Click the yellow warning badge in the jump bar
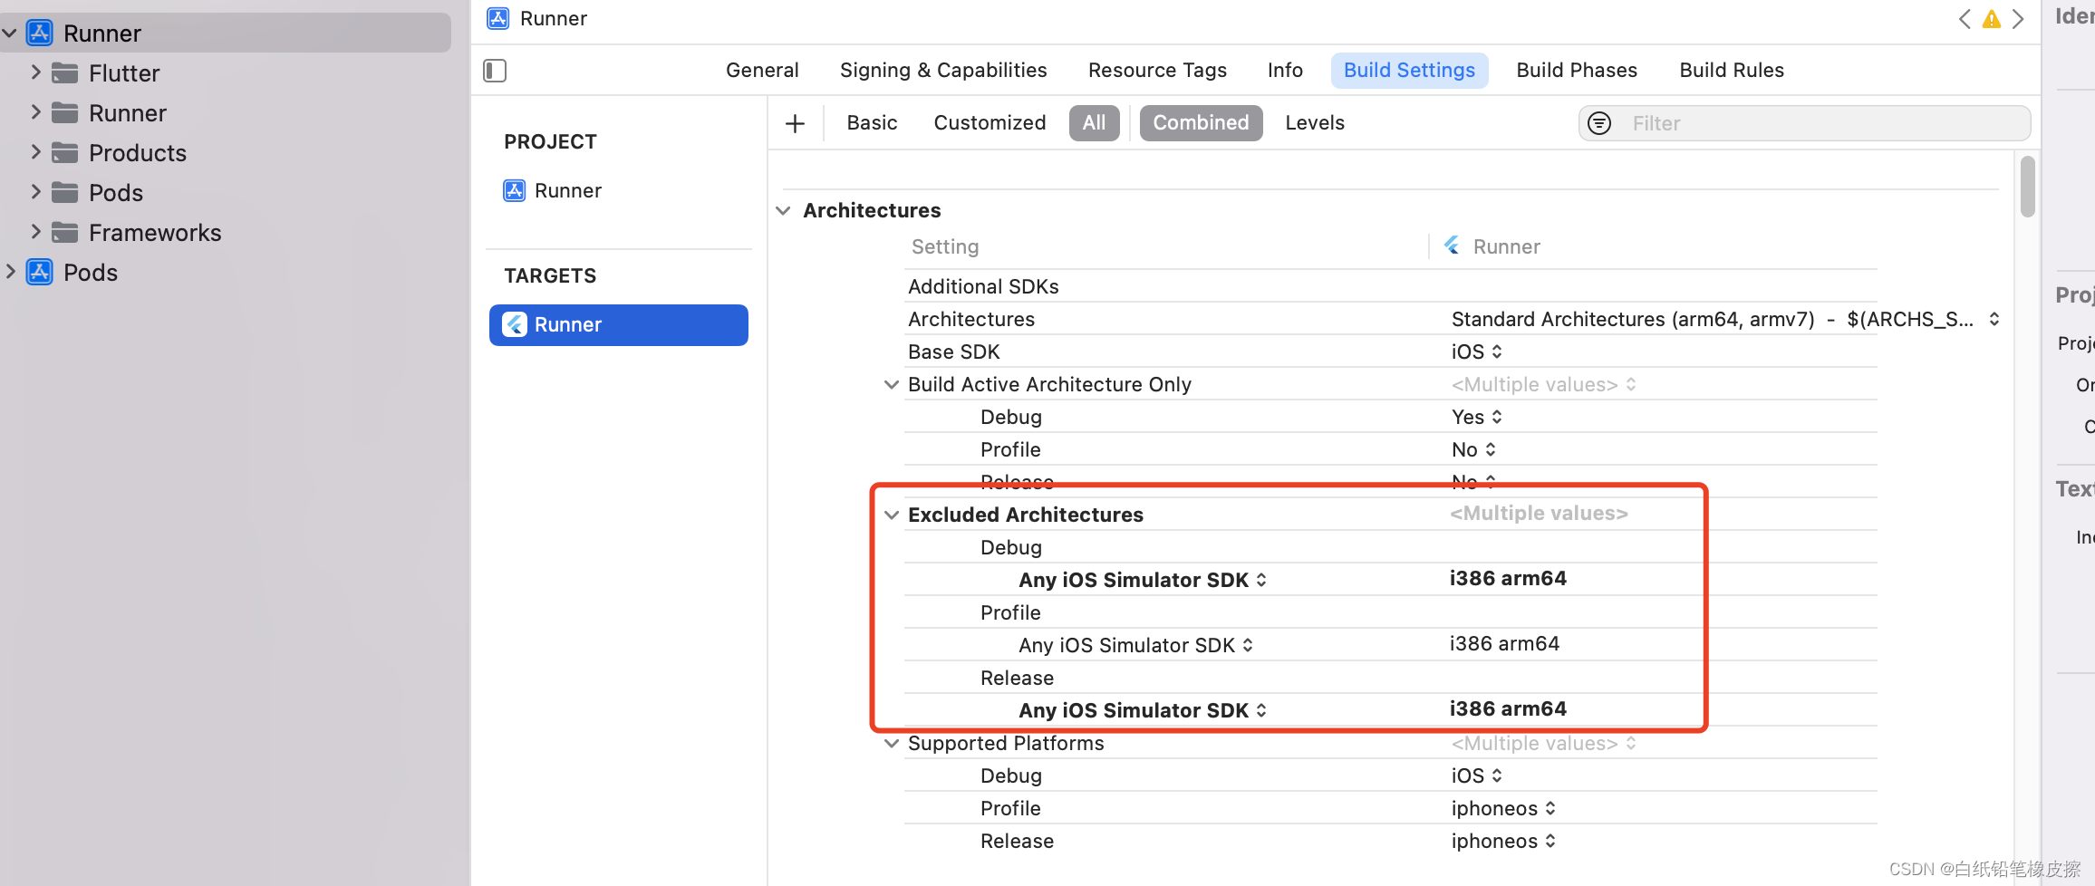The width and height of the screenshot is (2095, 886). 1991,18
